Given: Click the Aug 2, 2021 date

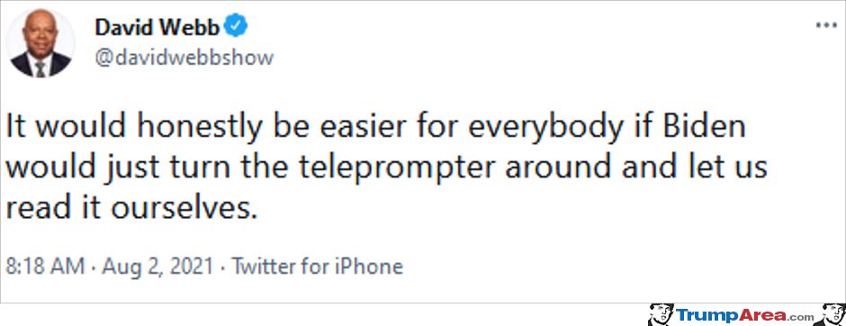Looking at the screenshot, I should pos(158,267).
